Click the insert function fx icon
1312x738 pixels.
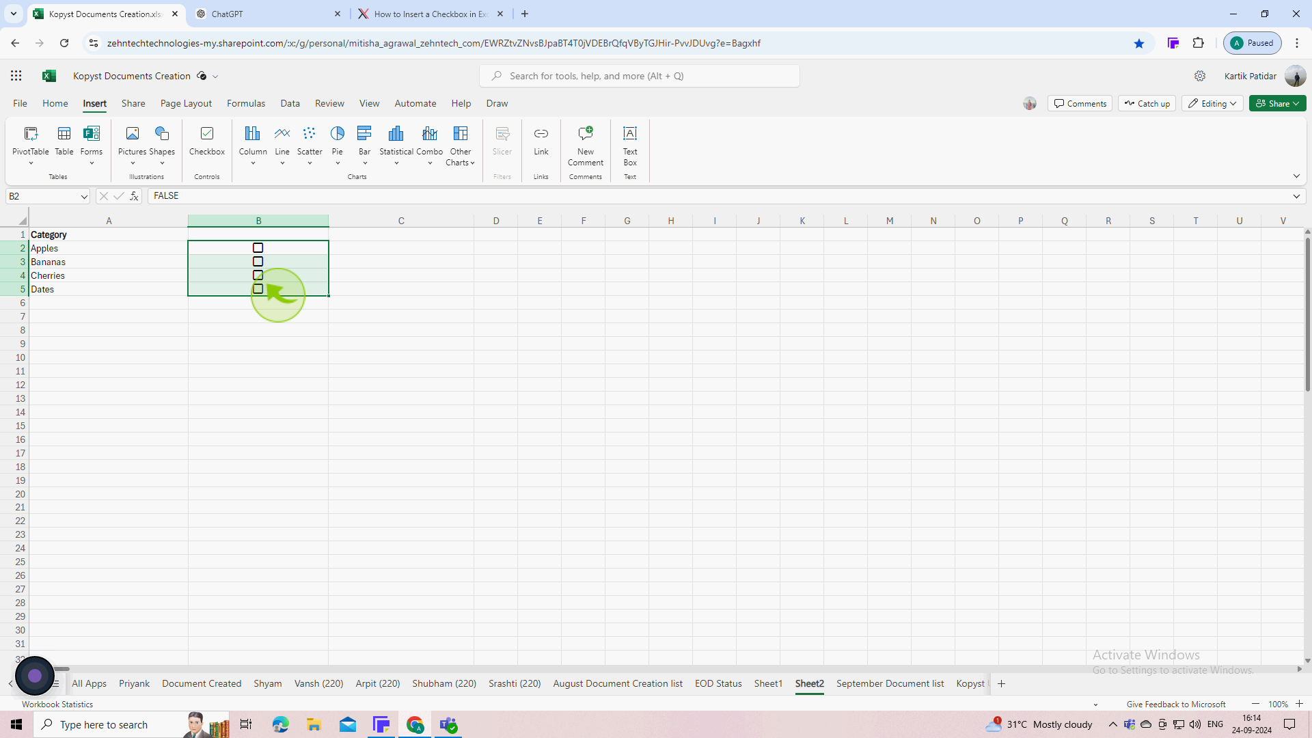pos(135,196)
